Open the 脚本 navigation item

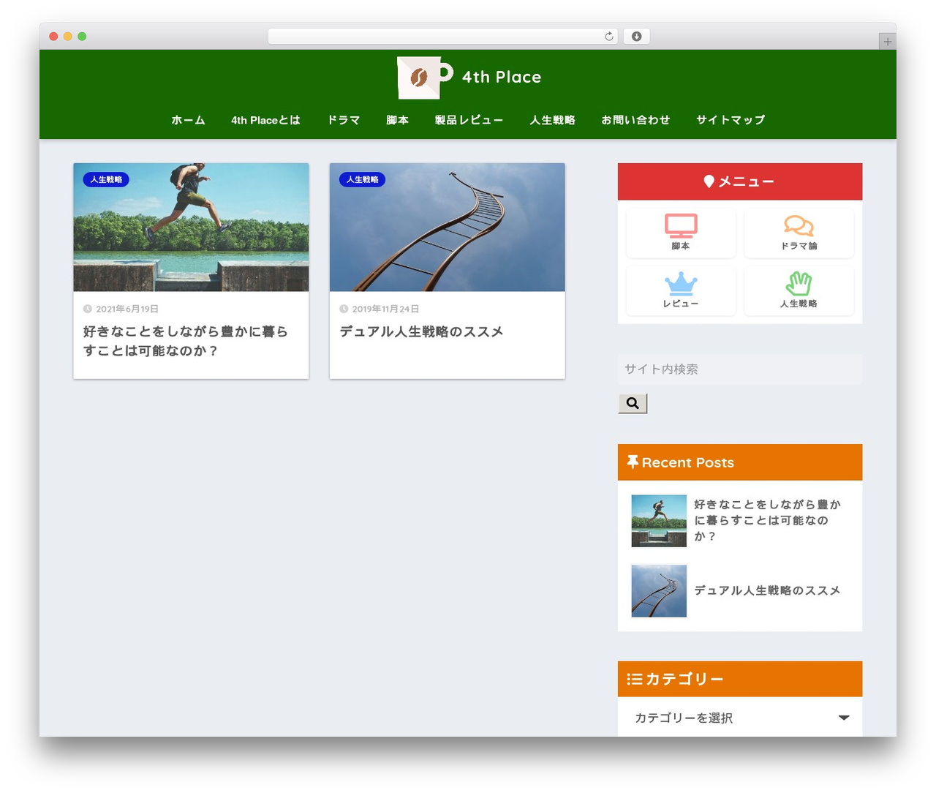397,120
